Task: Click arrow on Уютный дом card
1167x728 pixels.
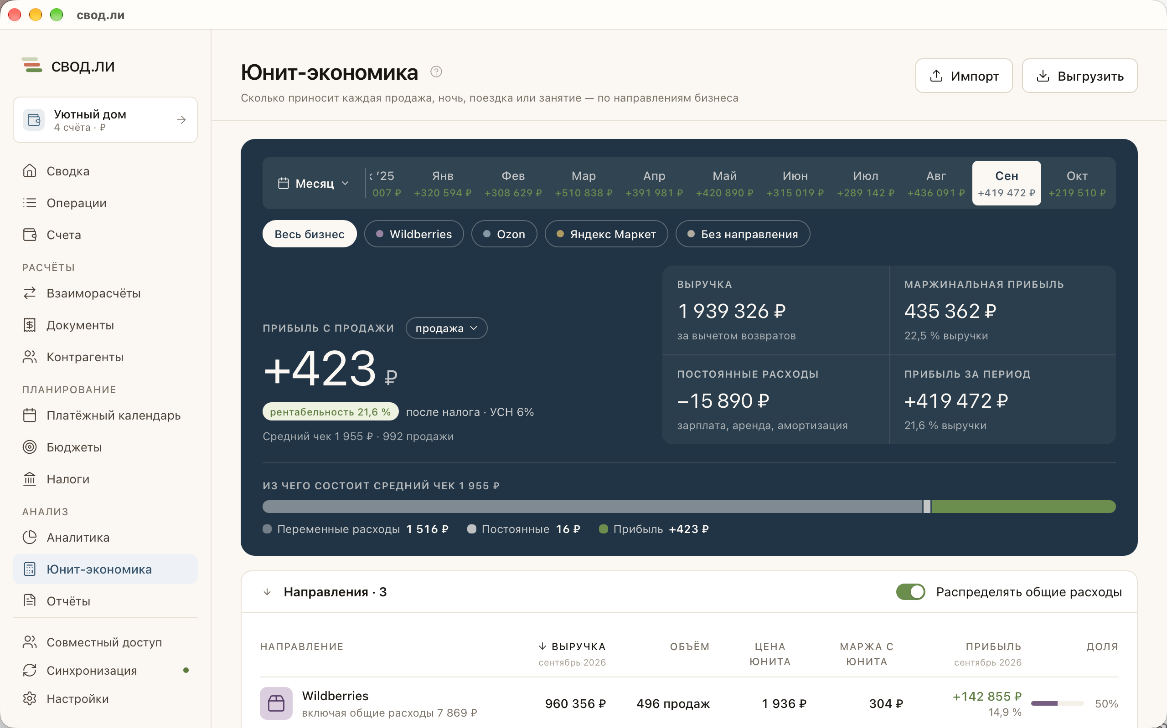Action: pos(181,120)
